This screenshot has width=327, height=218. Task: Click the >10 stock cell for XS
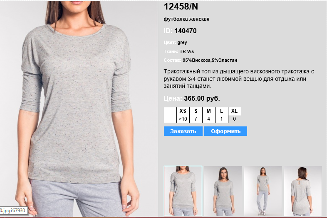183,119
